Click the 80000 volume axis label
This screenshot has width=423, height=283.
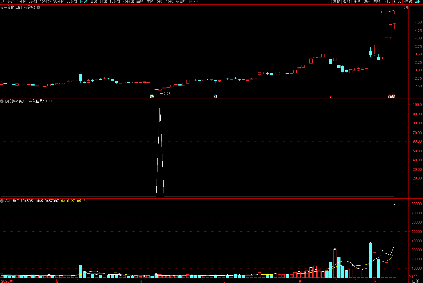417,204
